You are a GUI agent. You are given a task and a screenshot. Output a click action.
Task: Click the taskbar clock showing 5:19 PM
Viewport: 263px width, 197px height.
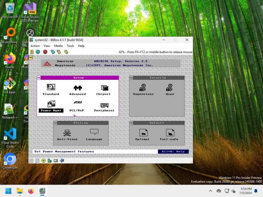pyautogui.click(x=246, y=191)
